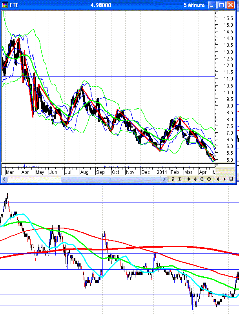Zoom in using the plus circle icon
The height and width of the screenshot is (314, 239).
click(x=209, y=179)
